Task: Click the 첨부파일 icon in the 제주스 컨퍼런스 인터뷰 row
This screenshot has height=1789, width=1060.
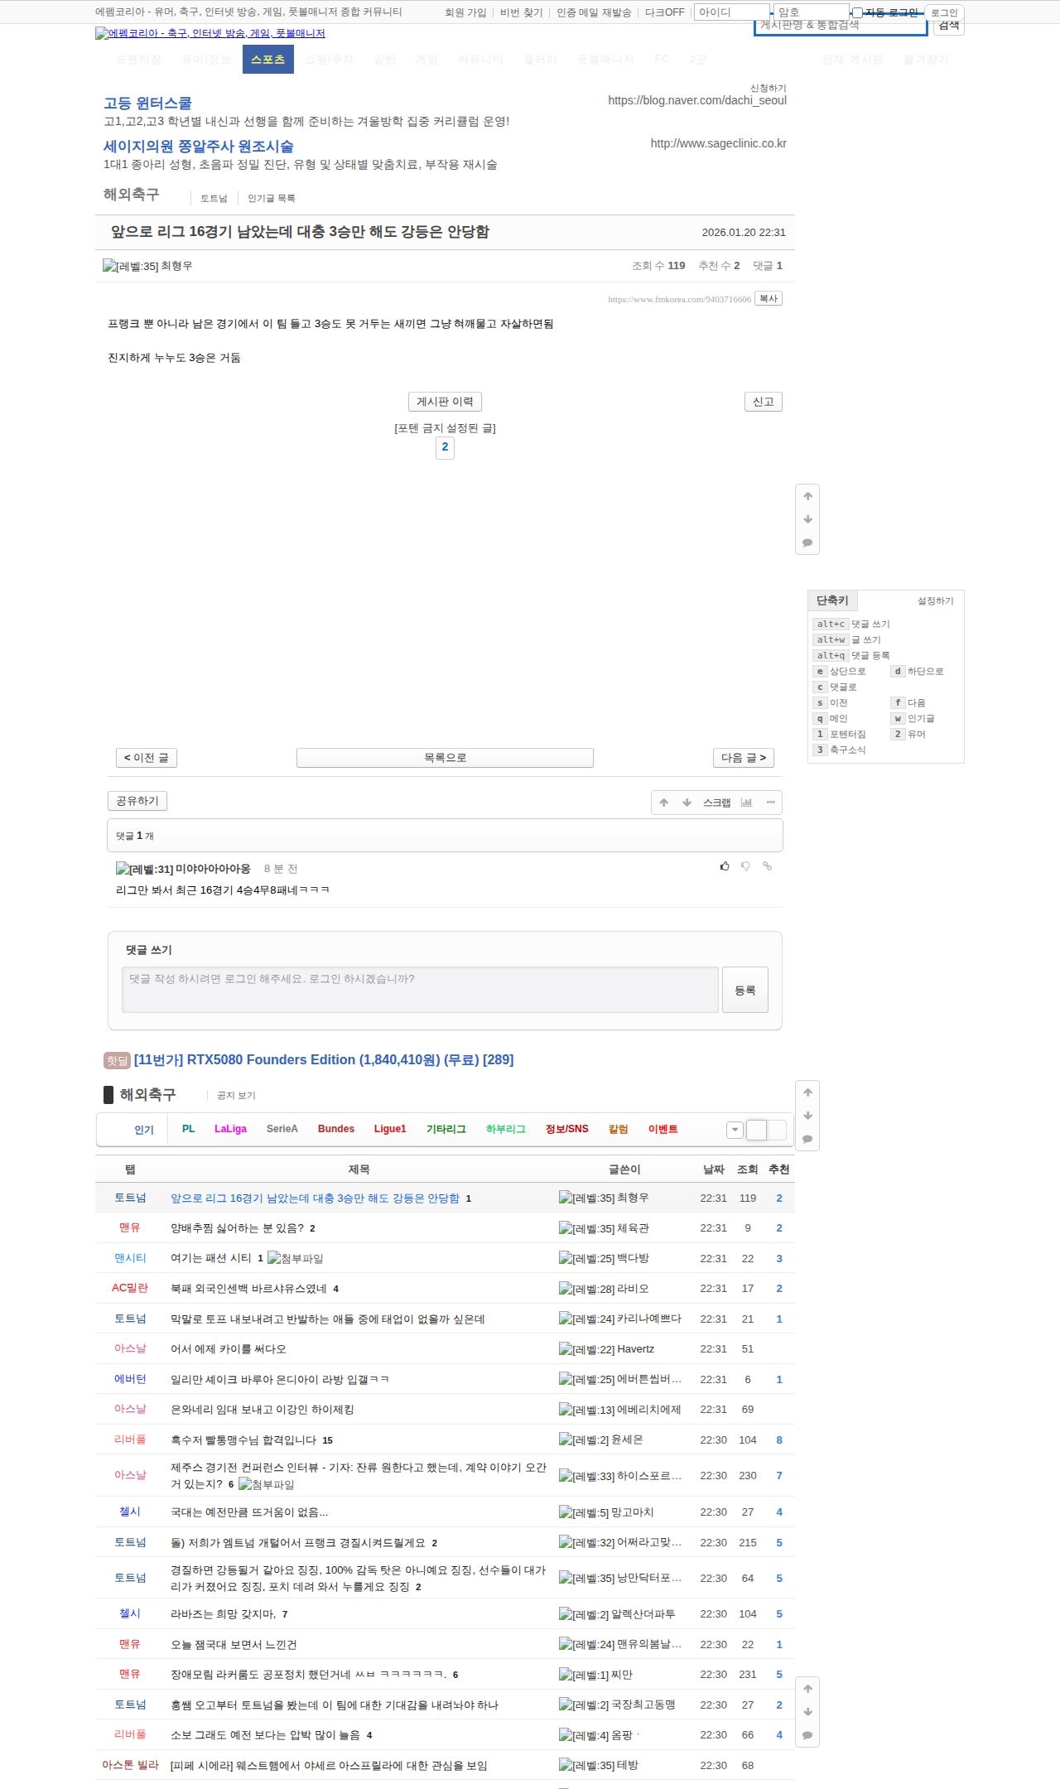Action: [x=267, y=1485]
